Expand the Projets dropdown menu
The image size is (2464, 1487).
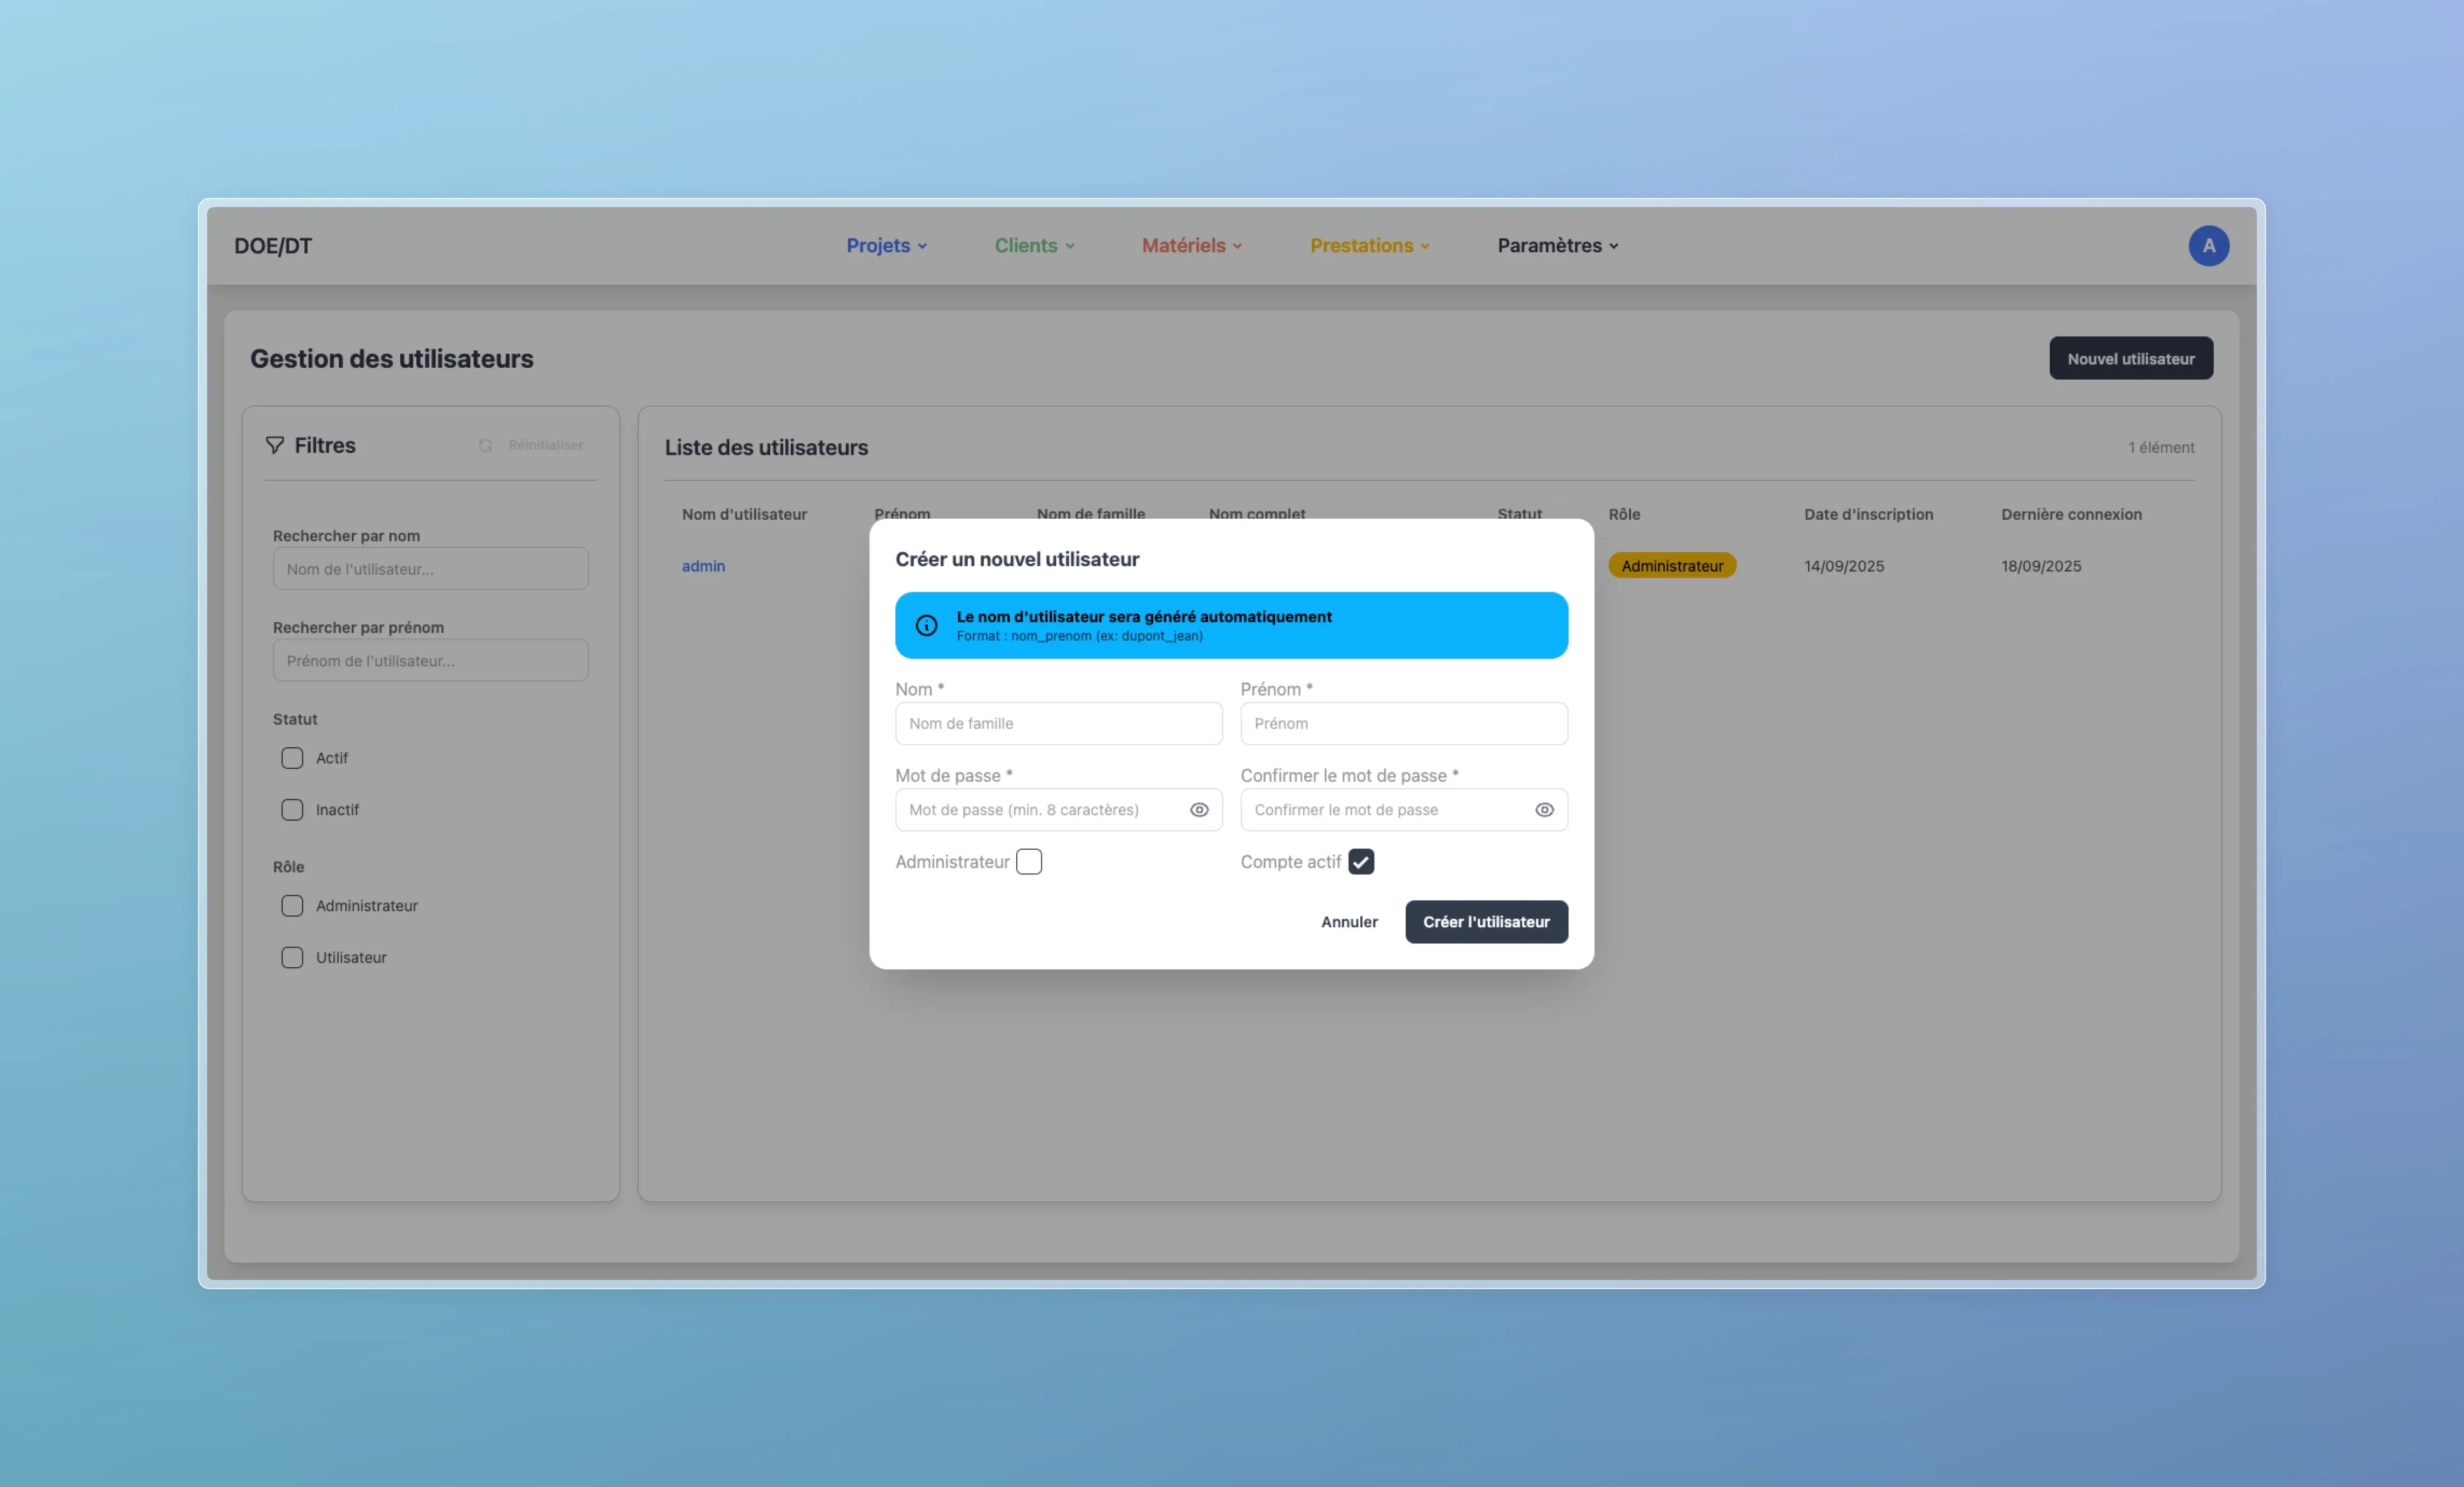point(886,246)
